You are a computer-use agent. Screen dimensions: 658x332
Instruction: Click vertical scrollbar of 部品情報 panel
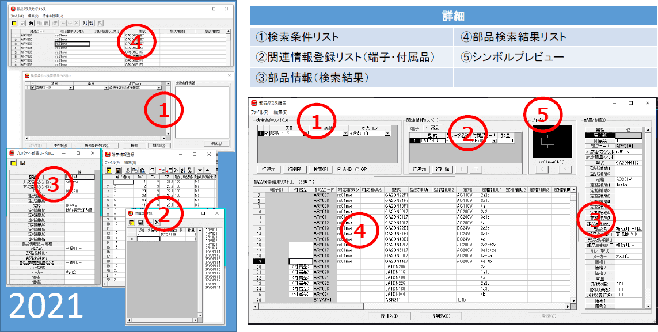(x=648, y=218)
